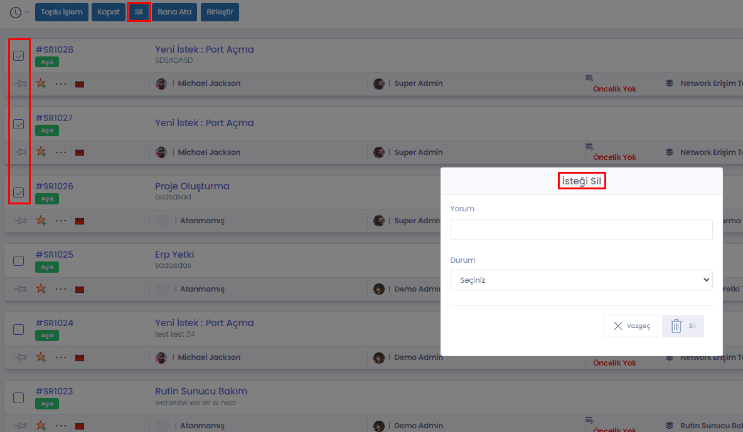Open the three-dots menu for SR1026
The image size is (743, 432).
[x=61, y=221]
